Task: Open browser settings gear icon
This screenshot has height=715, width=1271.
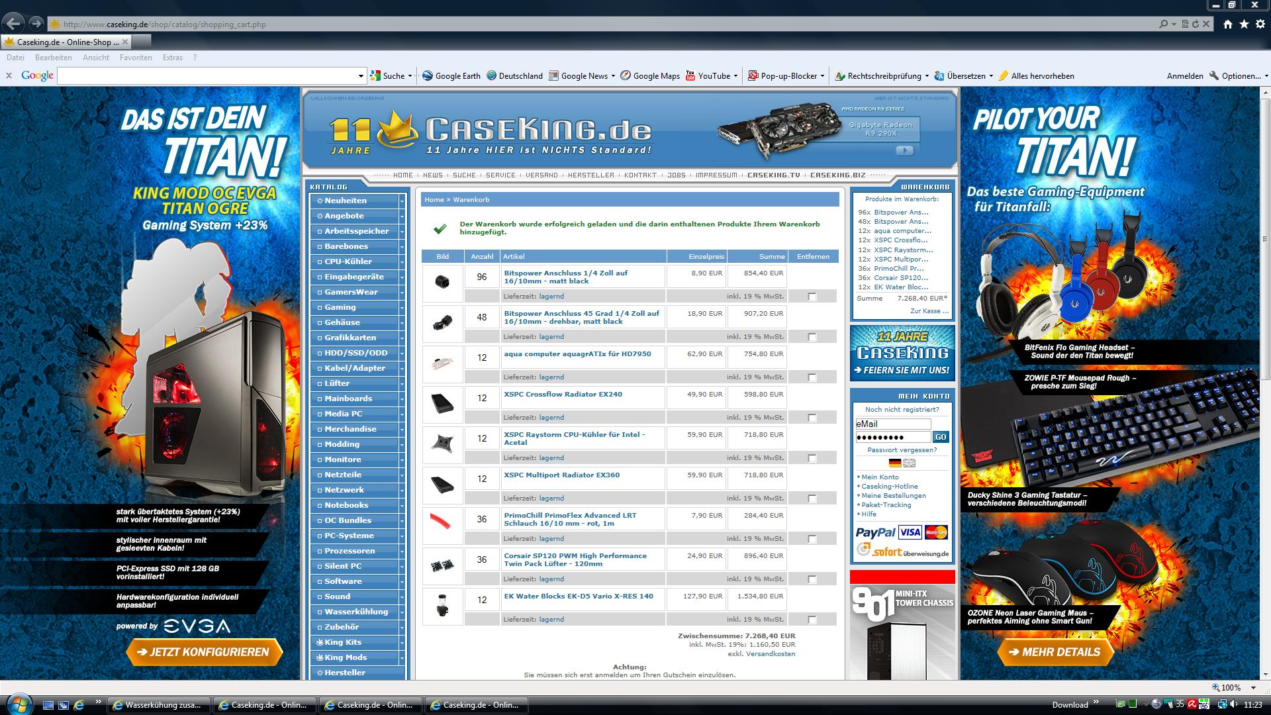Action: tap(1260, 24)
